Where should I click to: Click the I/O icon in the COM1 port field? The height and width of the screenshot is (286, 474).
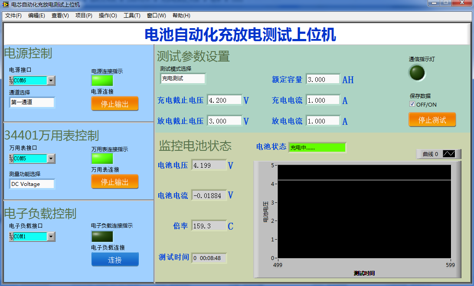(x=11, y=237)
